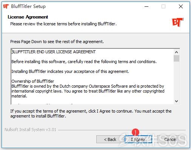Click the license scrollbar up arrow
The height and width of the screenshot is (150, 191).
click(x=176, y=52)
